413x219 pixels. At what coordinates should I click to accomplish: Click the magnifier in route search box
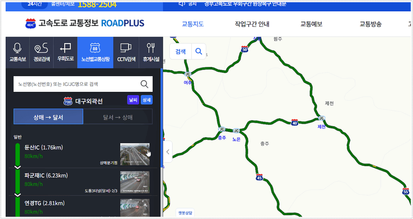point(144,84)
